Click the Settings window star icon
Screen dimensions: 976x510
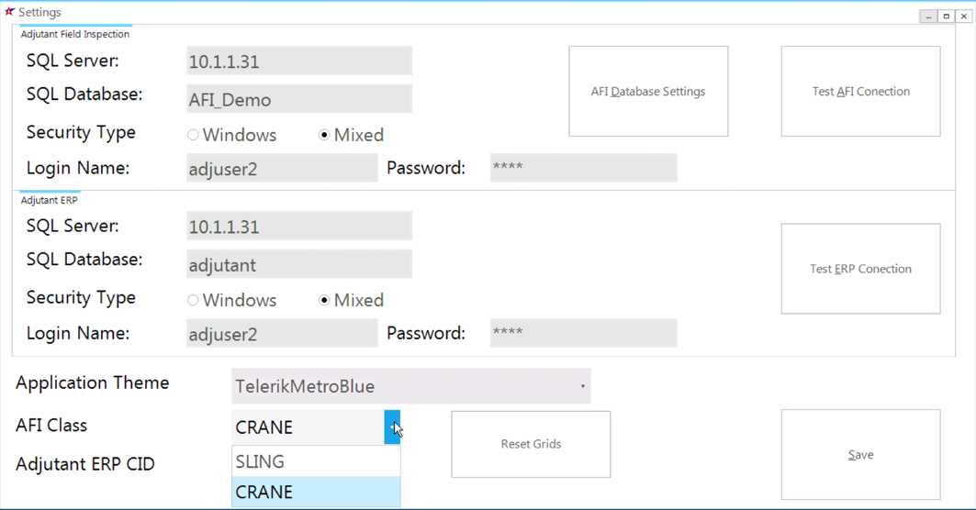pos(9,11)
